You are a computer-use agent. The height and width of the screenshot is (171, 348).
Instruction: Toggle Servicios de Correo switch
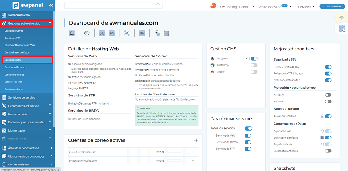[248, 142]
